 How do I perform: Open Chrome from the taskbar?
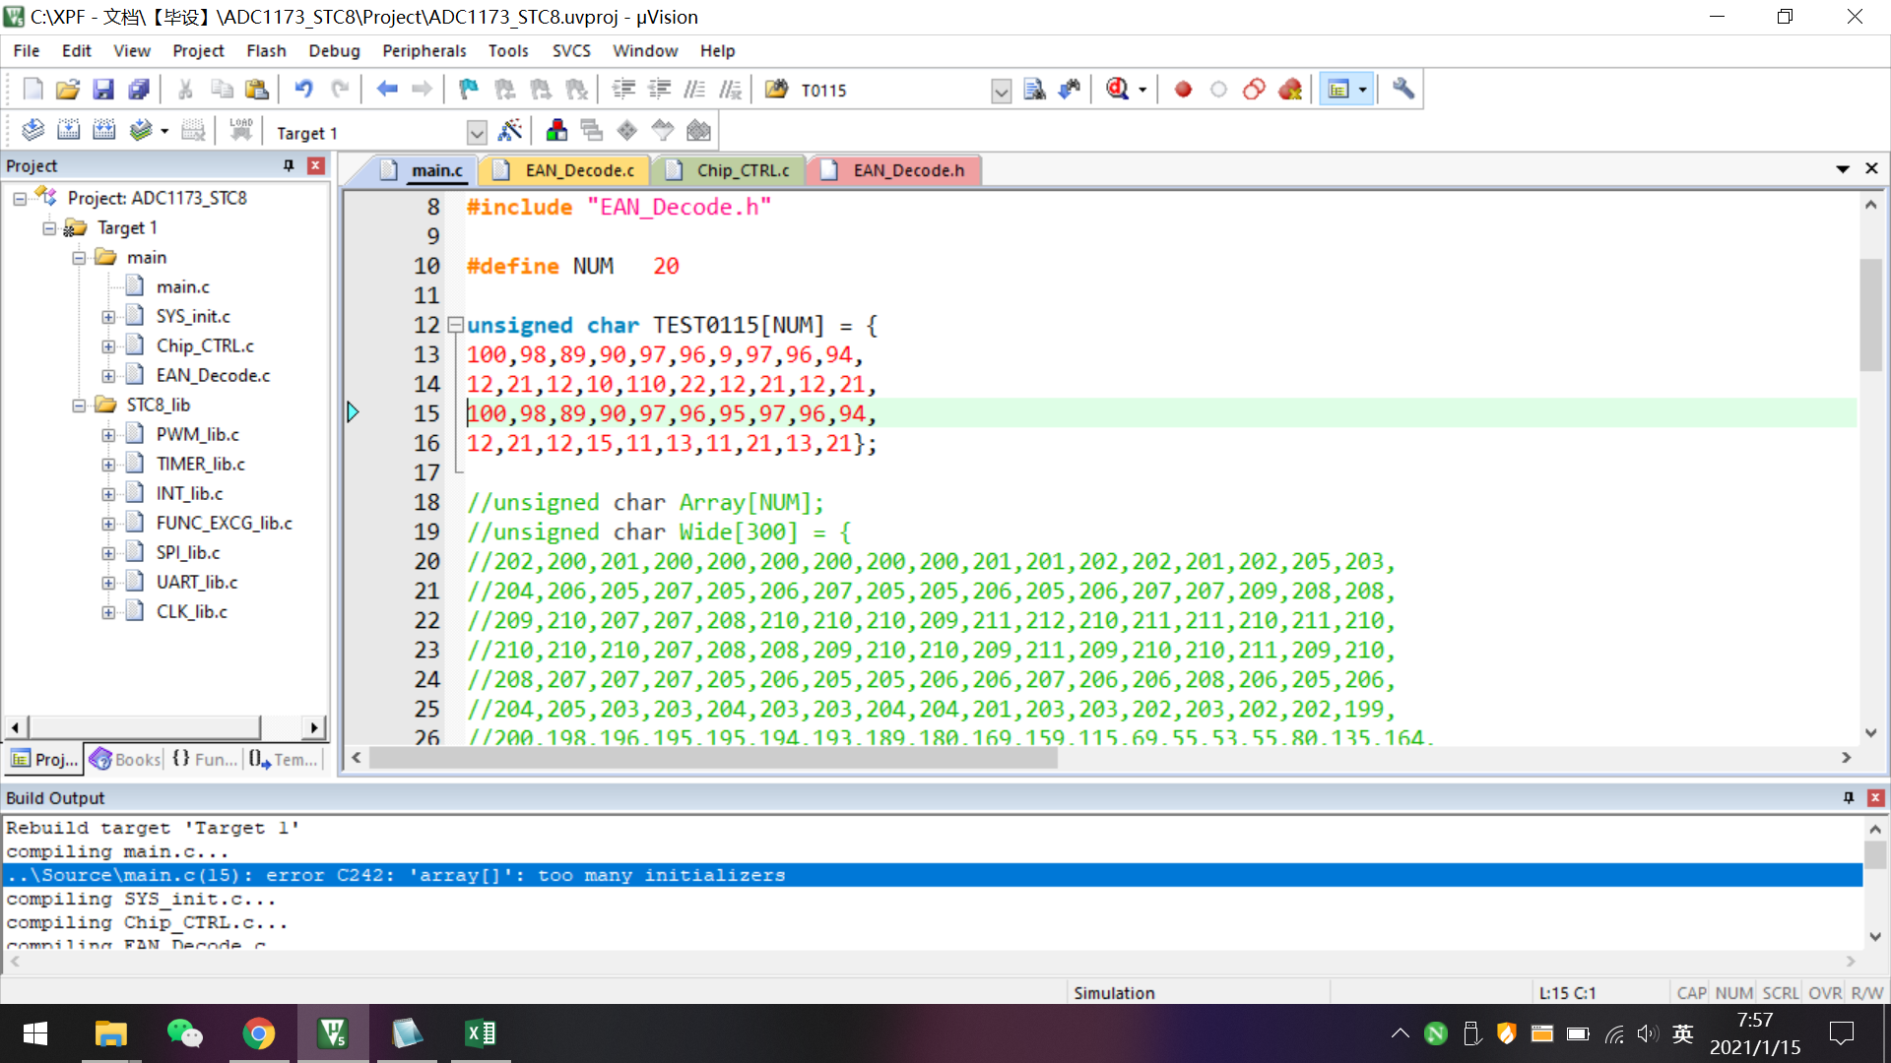point(258,1033)
